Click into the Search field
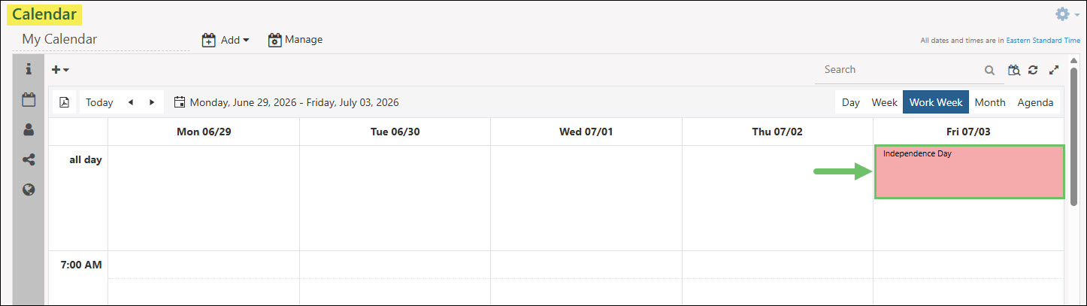The width and height of the screenshot is (1087, 306). click(899, 70)
